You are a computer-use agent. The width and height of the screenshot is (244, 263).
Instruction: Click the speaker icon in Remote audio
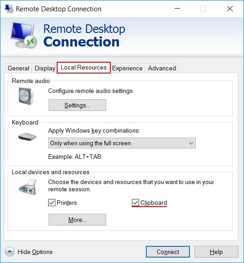click(x=26, y=96)
